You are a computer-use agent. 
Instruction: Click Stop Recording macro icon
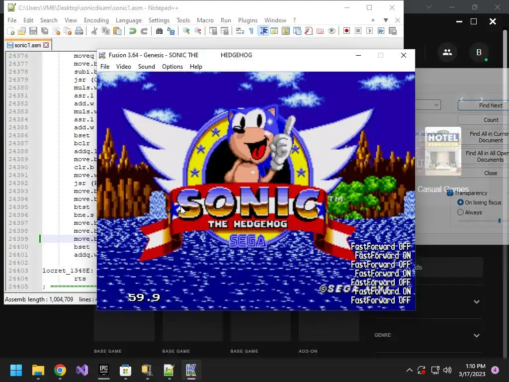point(358,31)
